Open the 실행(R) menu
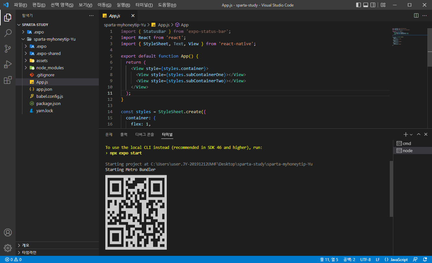The image size is (432, 263). pos(123,5)
